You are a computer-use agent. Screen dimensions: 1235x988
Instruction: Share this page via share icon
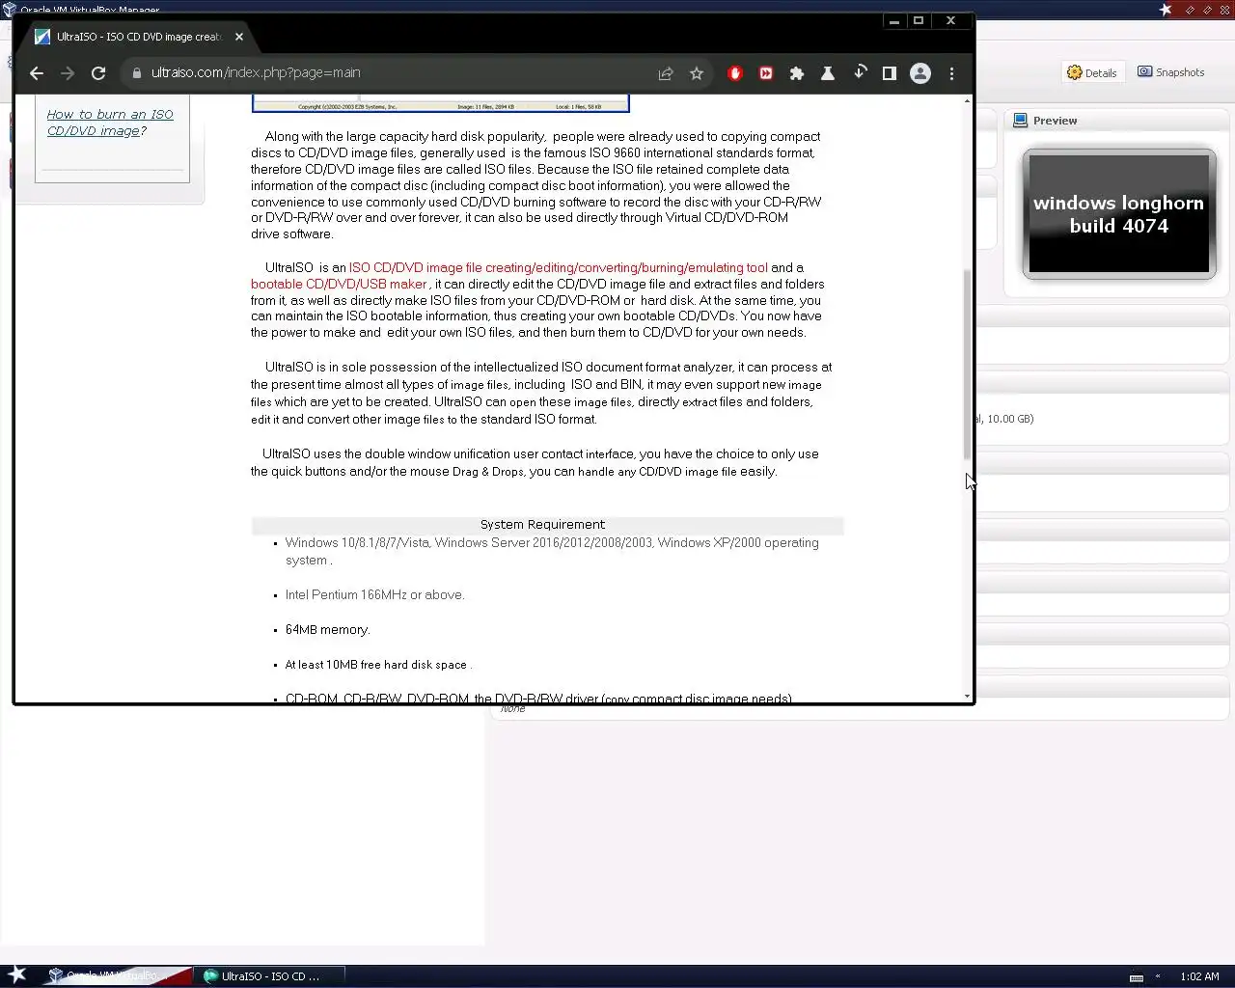(666, 73)
